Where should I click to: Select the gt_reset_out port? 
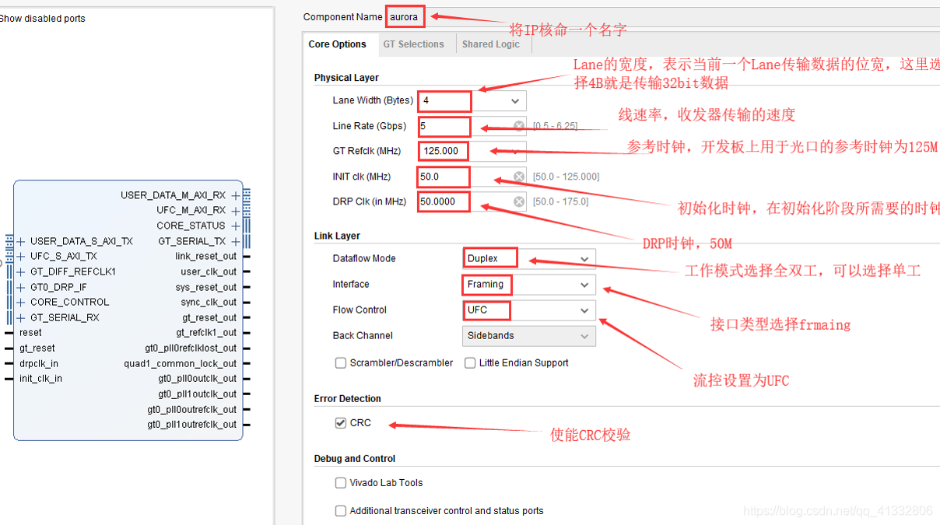click(x=209, y=318)
